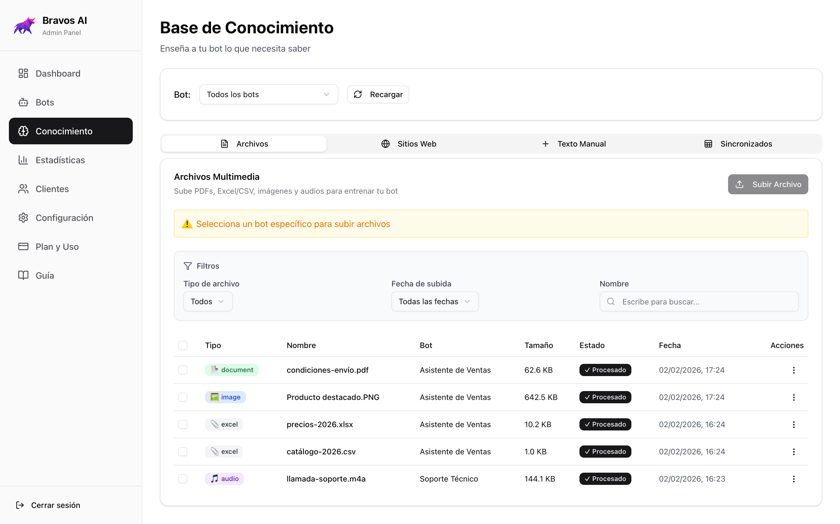840x524 pixels.
Task: Open actions menu for precios-2026.xlsx
Action: pos(794,425)
